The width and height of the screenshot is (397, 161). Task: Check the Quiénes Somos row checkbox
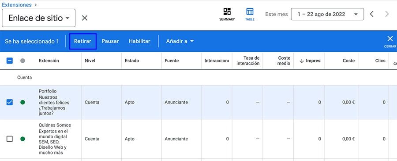point(9,139)
